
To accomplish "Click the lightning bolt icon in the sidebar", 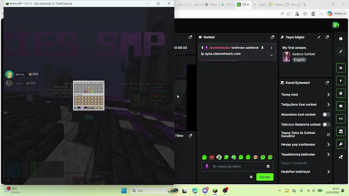I will [x=341, y=81].
